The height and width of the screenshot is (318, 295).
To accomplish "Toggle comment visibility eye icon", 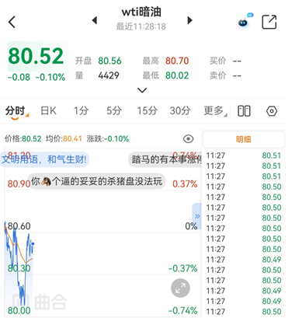I will (188, 139).
